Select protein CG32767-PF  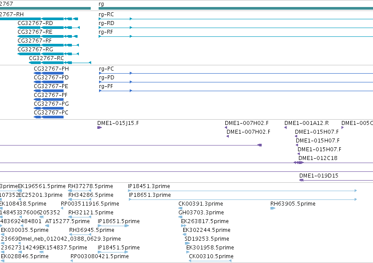pyautogui.click(x=49, y=100)
